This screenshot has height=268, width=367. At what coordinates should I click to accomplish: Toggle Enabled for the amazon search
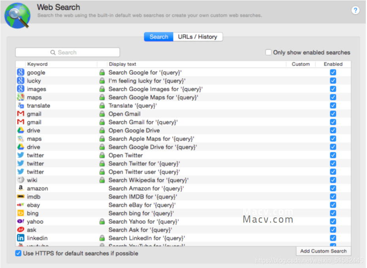tap(333, 188)
